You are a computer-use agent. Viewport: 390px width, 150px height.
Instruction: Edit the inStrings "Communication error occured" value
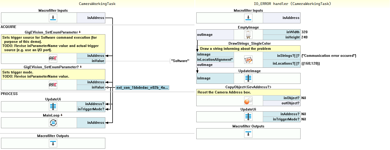(329, 56)
